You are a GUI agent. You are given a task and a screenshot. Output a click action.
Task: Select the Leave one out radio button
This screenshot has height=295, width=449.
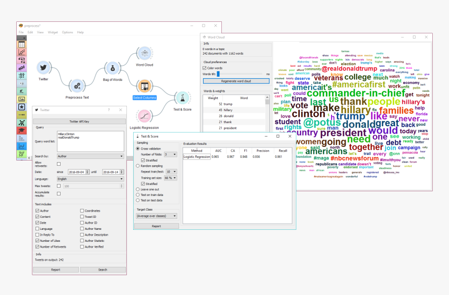(x=138, y=189)
